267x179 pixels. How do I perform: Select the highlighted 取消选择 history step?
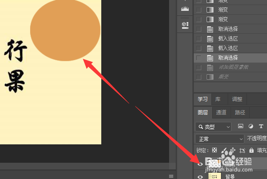point(231,58)
